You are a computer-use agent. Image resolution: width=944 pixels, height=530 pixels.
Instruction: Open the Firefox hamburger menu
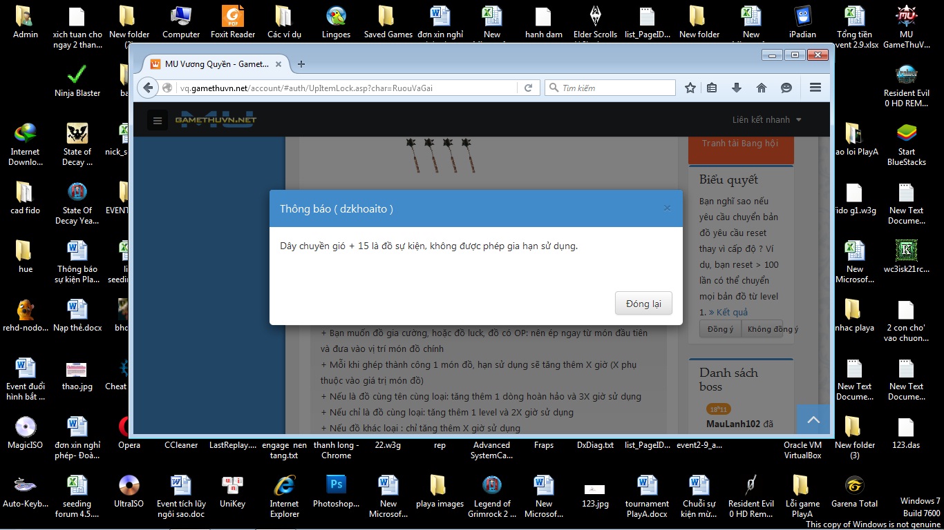pyautogui.click(x=815, y=88)
